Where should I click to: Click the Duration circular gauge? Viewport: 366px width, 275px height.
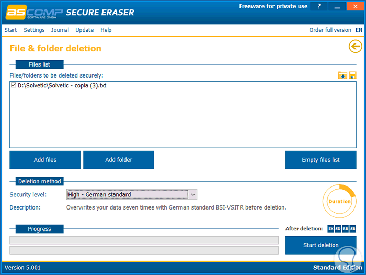click(339, 201)
